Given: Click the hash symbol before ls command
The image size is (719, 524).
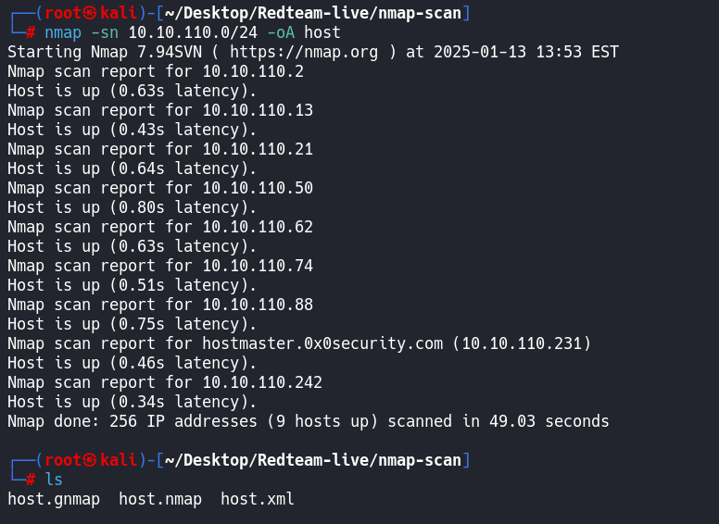Looking at the screenshot, I should (x=31, y=480).
